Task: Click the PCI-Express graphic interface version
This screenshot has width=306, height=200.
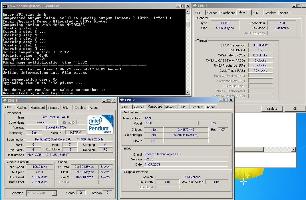Action: [192, 177]
